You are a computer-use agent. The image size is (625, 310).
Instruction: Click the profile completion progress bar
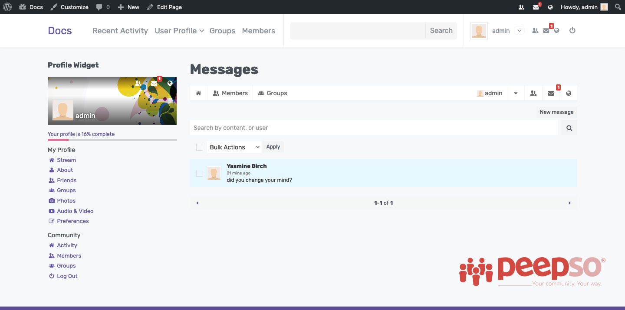(x=112, y=140)
